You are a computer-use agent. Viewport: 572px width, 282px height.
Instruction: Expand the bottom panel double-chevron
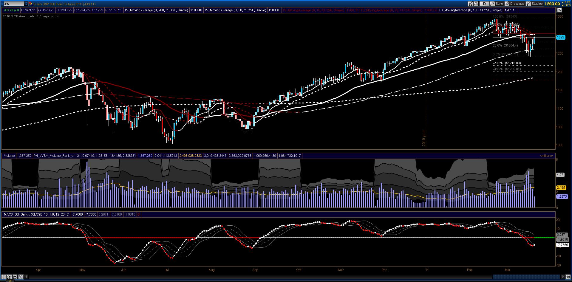(x=10, y=281)
